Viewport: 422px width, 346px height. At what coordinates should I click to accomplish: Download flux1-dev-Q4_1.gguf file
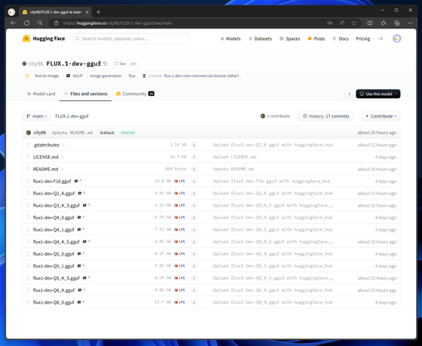(x=194, y=230)
